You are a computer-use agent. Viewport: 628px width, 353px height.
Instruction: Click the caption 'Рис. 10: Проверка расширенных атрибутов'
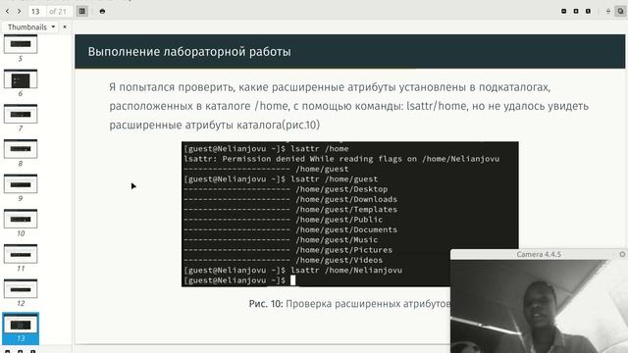[349, 304]
